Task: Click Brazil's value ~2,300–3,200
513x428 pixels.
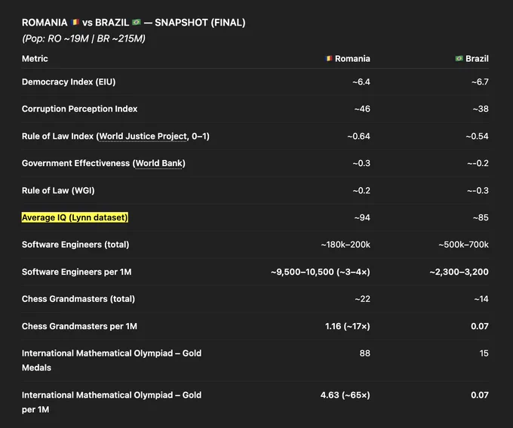Action: click(x=459, y=272)
